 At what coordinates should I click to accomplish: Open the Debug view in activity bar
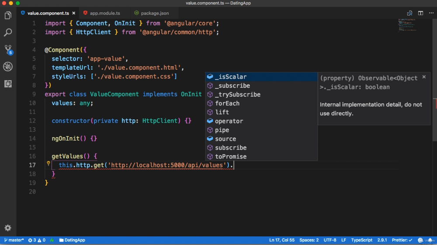[8, 66]
